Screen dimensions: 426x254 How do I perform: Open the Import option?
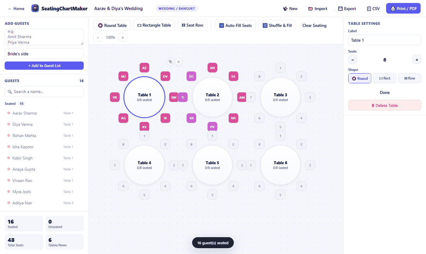(x=318, y=9)
